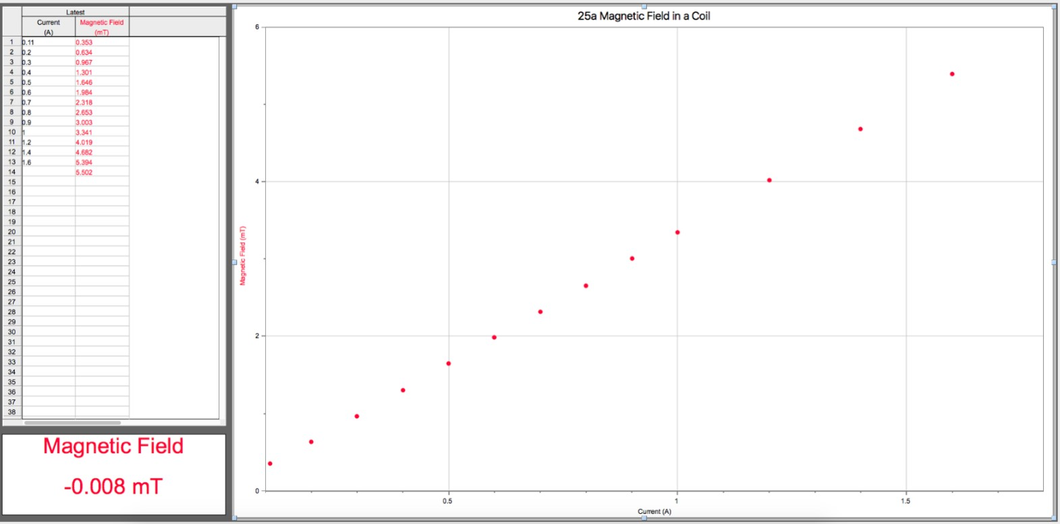The image size is (1060, 524).
Task: Select the current cell containing 0.11
Action: pos(49,42)
